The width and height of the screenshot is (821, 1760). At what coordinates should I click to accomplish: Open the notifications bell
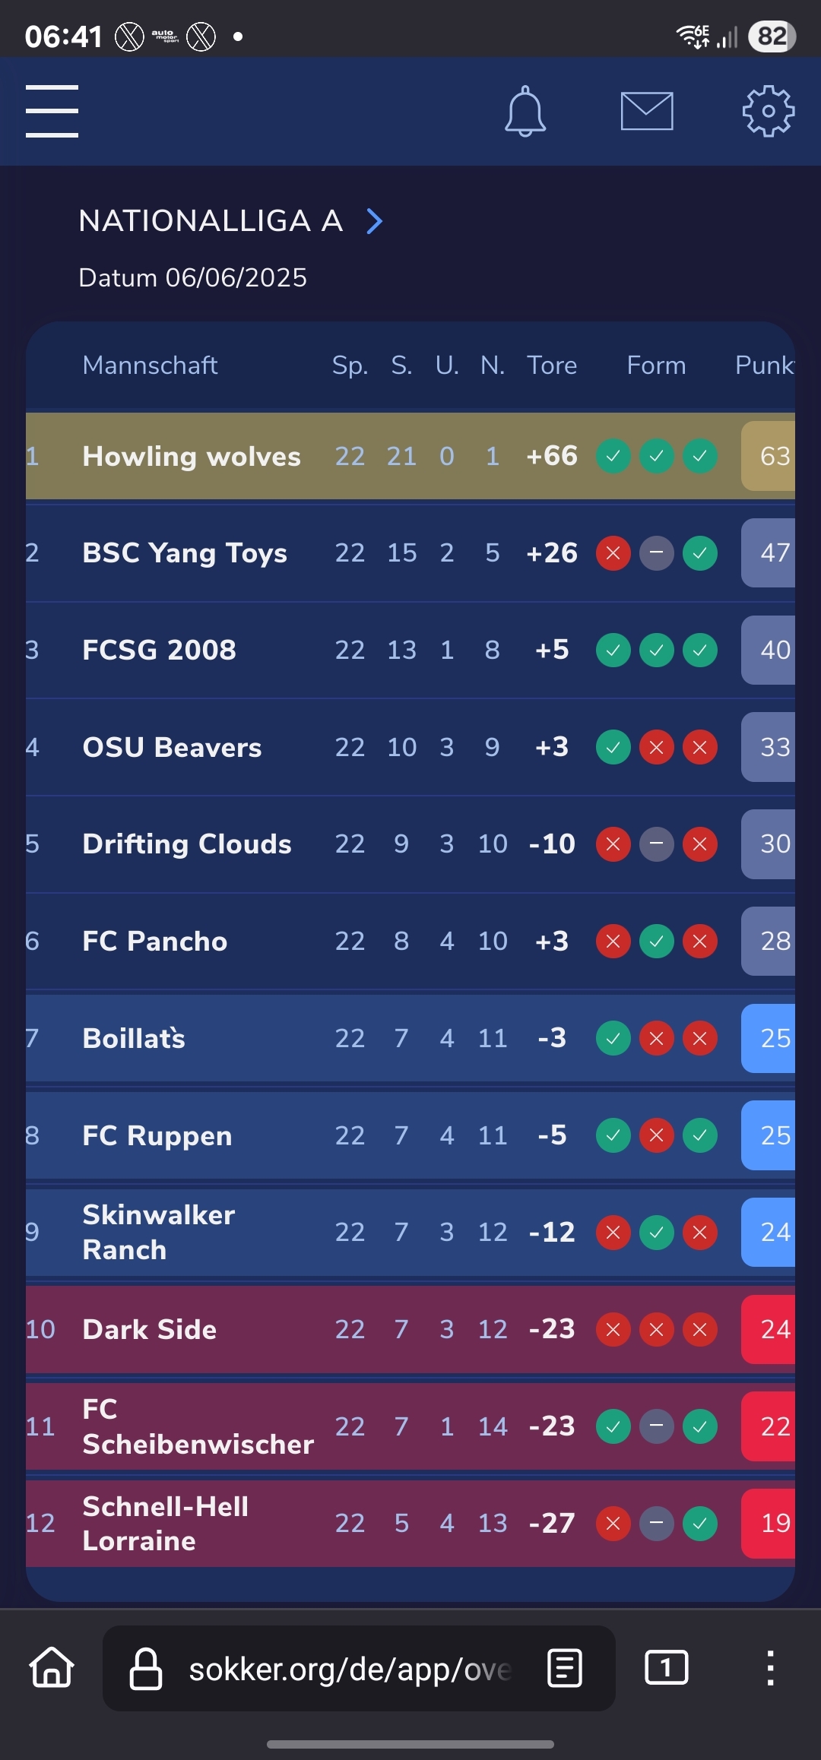[x=525, y=112]
